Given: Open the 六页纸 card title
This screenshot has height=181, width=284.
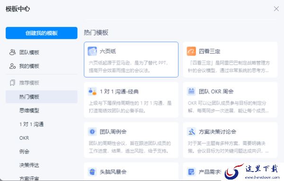Looking at the screenshot, I should click(108, 52).
